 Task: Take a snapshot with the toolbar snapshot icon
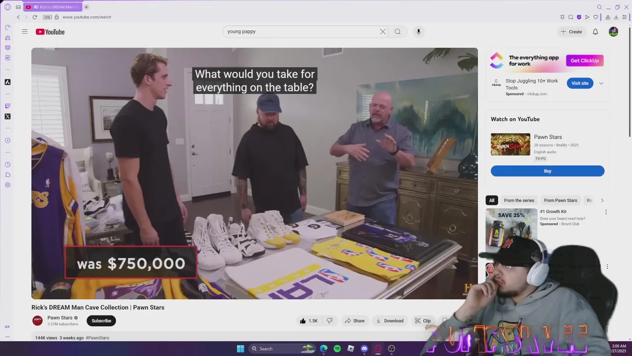571,17
